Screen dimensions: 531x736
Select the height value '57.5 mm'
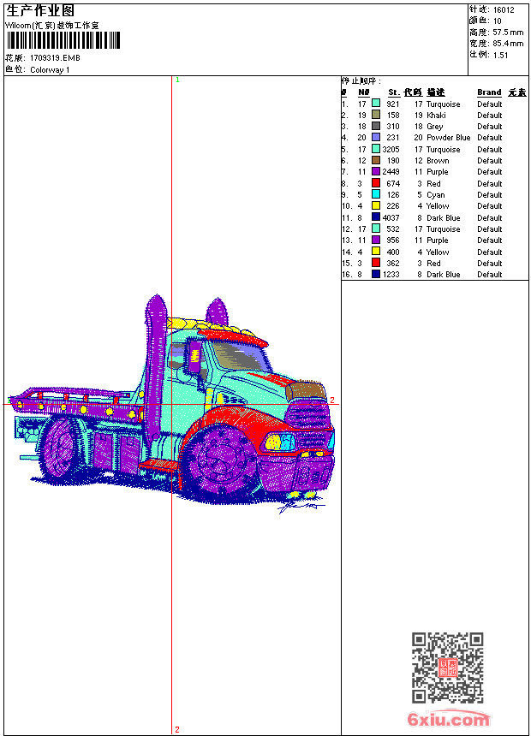point(508,33)
